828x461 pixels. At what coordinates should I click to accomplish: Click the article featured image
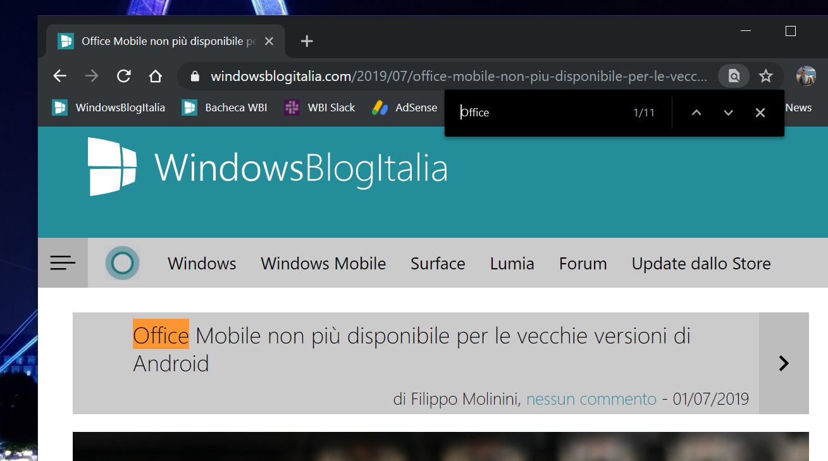(441, 446)
